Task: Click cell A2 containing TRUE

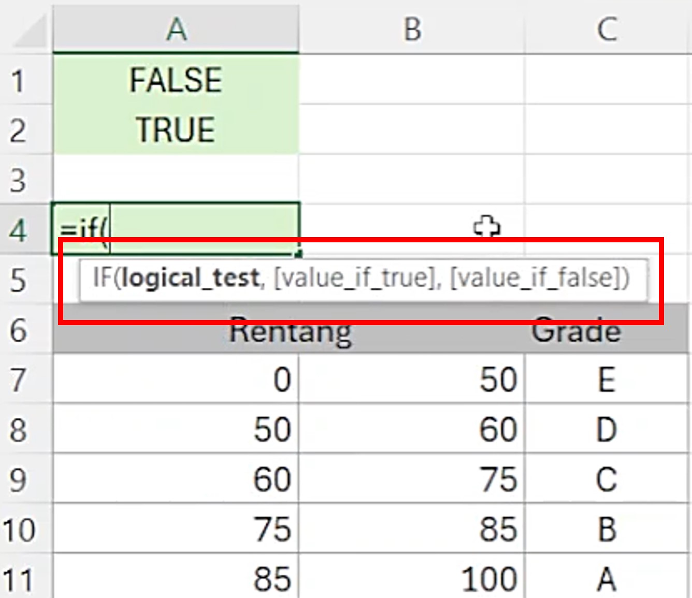Action: pos(176,129)
